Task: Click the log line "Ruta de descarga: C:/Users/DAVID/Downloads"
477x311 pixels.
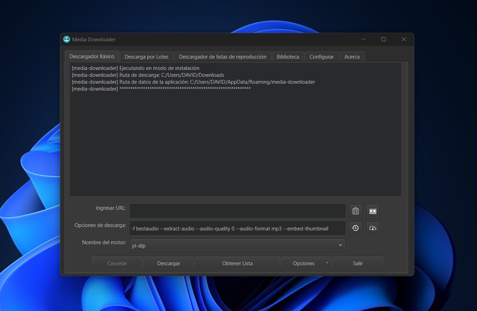Action: tap(148, 75)
